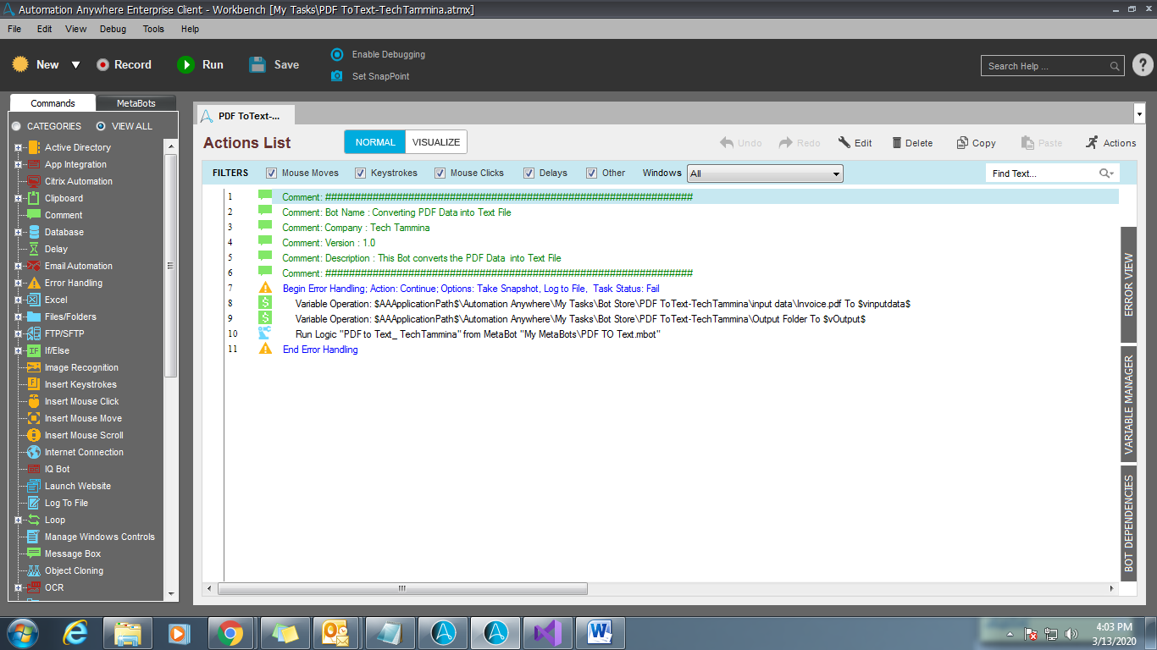Select the Comment command icon
The image size is (1157, 650).
[x=34, y=215]
